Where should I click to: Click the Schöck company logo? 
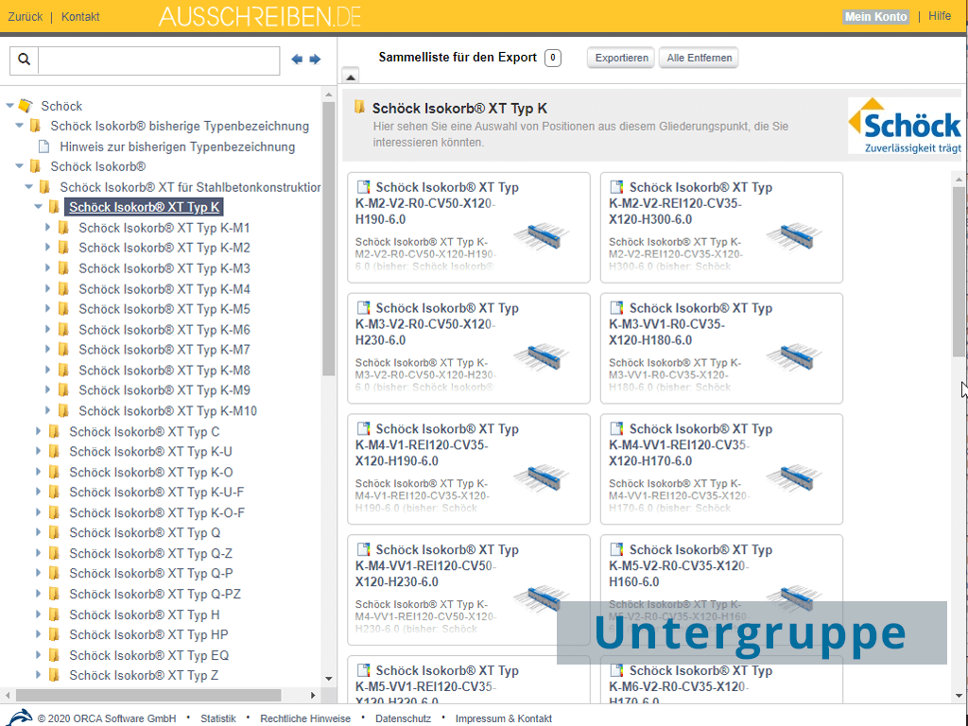[905, 126]
